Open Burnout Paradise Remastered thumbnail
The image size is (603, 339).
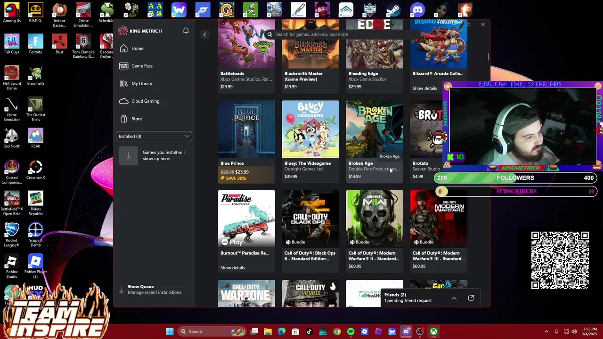[x=246, y=218]
